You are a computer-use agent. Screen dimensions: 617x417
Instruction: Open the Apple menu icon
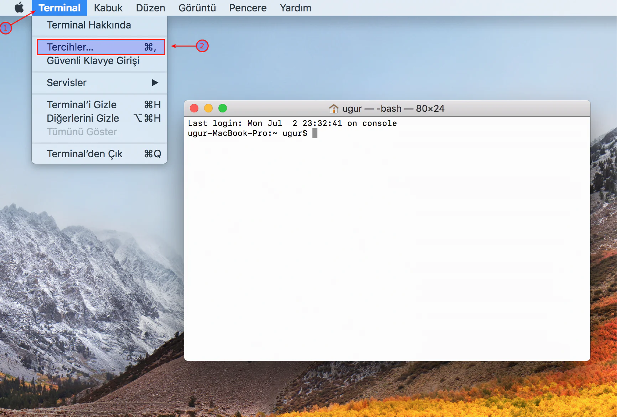[19, 7]
